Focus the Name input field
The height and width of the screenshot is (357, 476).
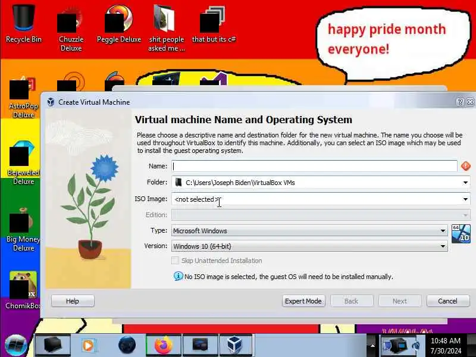coord(314,166)
